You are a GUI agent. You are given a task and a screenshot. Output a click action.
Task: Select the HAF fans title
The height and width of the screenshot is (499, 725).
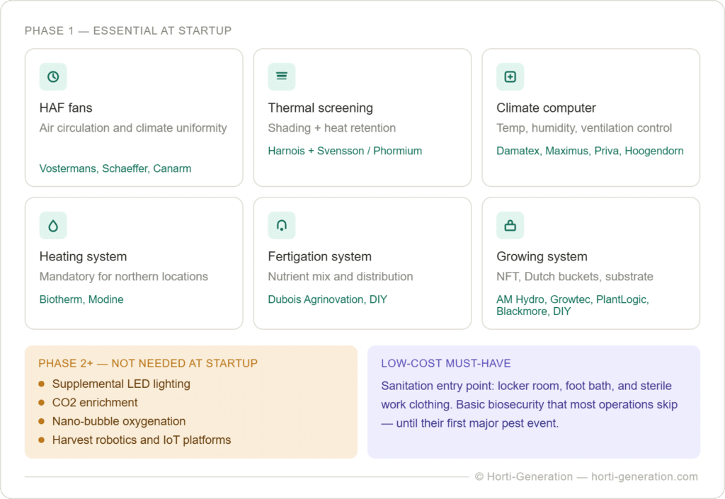point(66,108)
